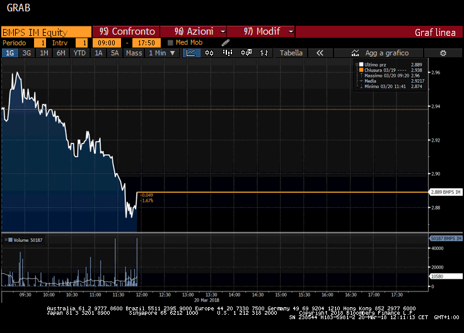Screen dimensions: 464x333
Task: Select the bar with volume chart icon
Action: [228, 53]
